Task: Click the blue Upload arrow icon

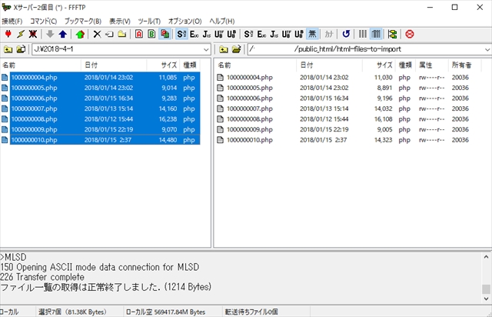Action: (63, 34)
